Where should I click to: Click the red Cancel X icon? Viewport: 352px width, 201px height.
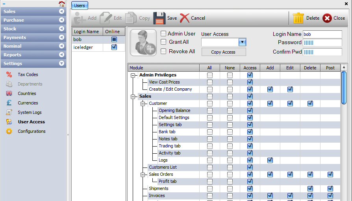(185, 18)
